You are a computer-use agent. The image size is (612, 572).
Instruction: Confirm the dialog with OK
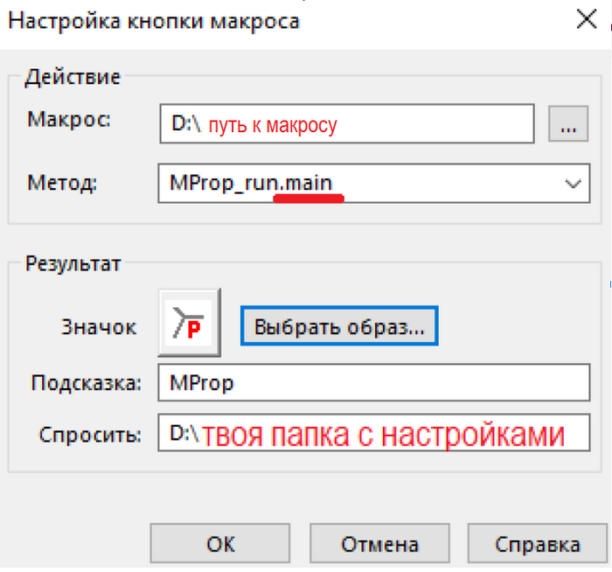click(x=220, y=544)
